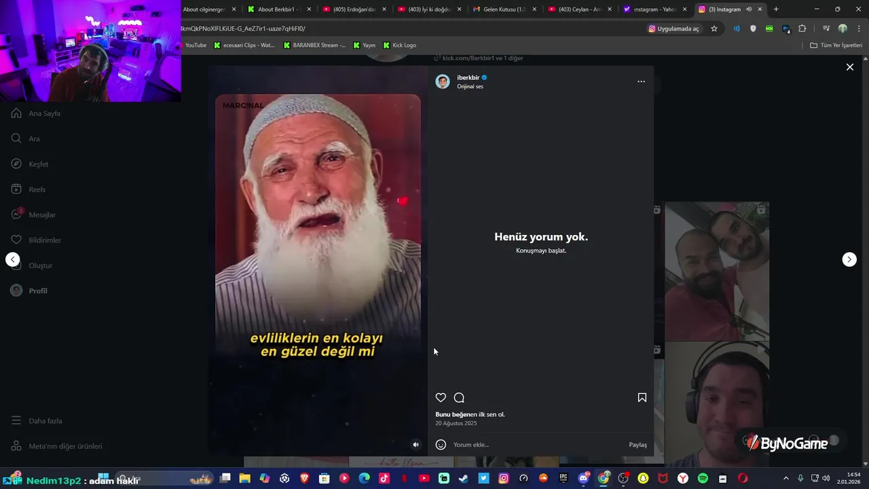Open the Spotify taskbar icon
The height and width of the screenshot is (489, 869).
click(703, 478)
